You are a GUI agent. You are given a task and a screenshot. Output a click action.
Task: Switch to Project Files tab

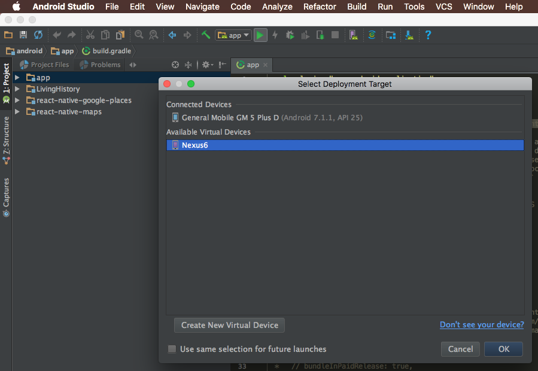45,65
